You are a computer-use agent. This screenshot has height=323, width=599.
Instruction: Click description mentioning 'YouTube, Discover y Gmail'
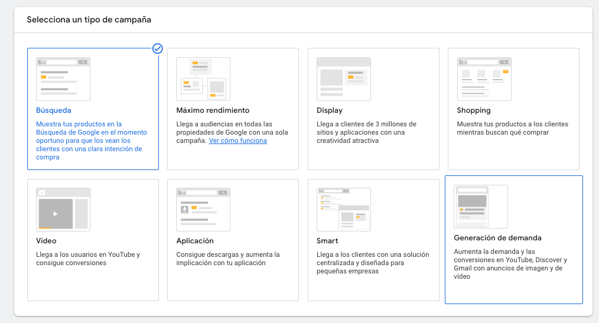pos(510,264)
